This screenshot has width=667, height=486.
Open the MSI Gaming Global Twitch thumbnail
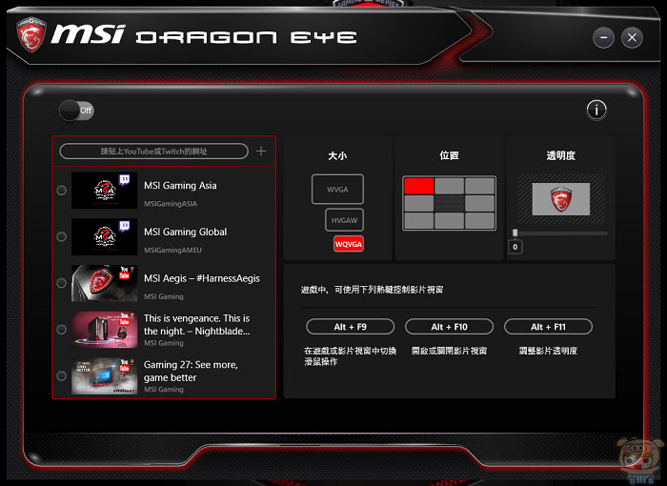104,236
